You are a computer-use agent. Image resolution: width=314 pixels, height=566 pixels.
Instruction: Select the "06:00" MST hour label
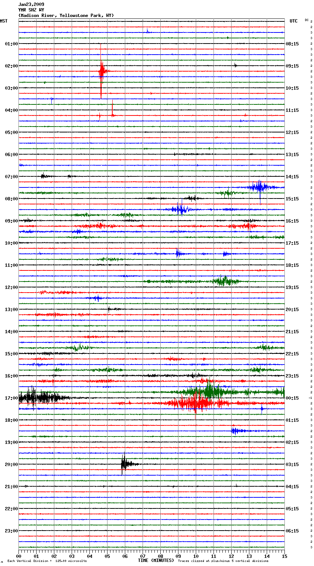11,155
